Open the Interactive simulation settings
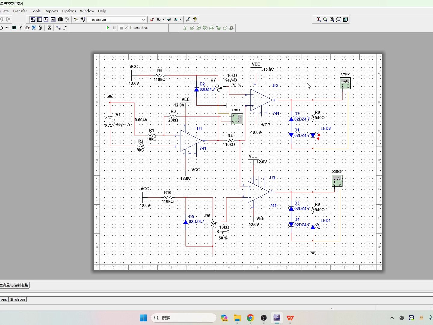 click(x=137, y=28)
